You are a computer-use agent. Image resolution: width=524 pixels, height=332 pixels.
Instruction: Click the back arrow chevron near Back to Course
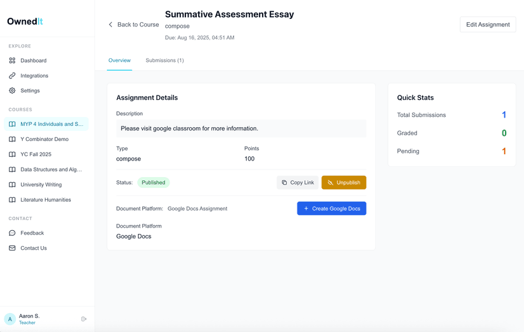click(x=111, y=25)
